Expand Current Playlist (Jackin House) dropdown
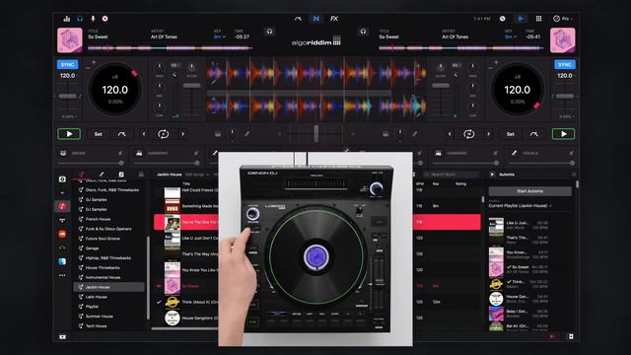631x355 pixels. coord(520,206)
